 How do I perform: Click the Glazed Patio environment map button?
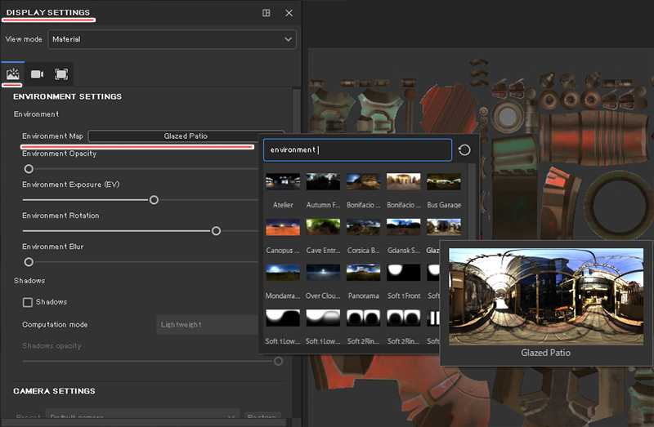click(186, 136)
